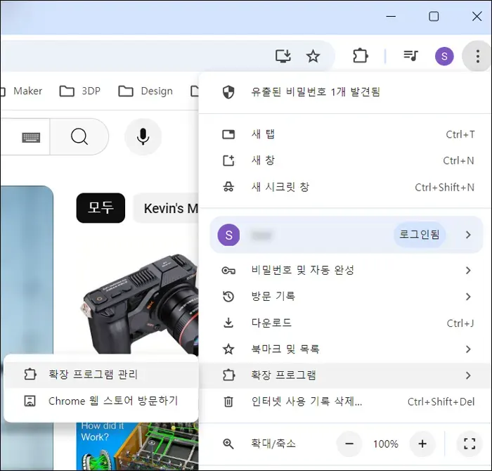Select the 모두 filter chip
Viewport: 492px width, 471px height.
pyautogui.click(x=101, y=207)
